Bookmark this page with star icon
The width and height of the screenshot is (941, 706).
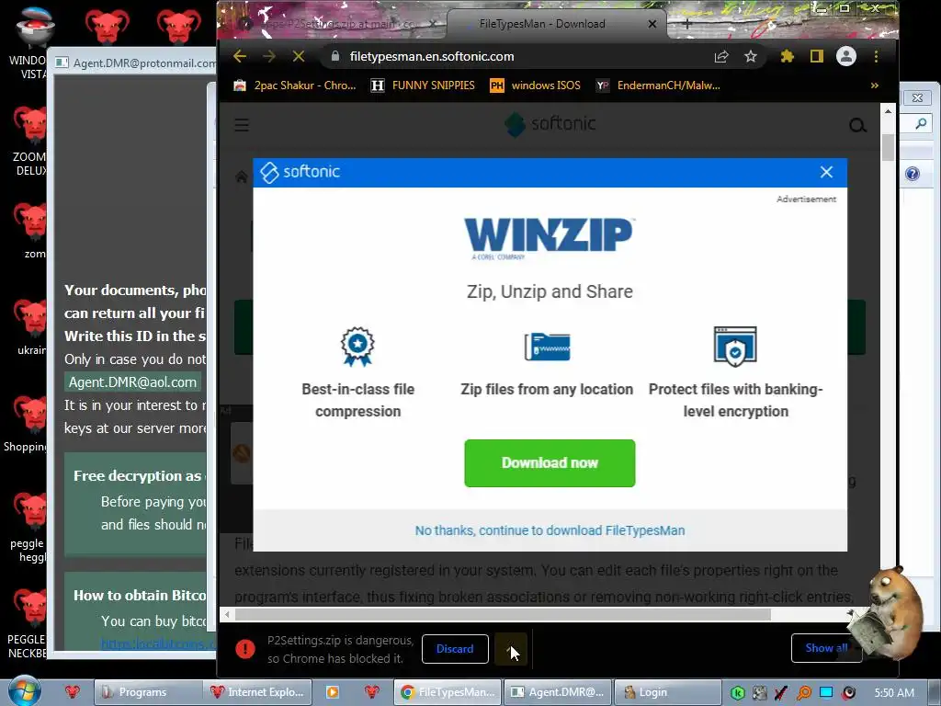click(750, 56)
